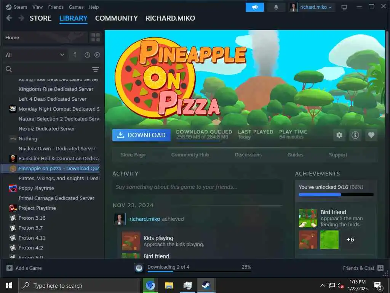Show game info panel icon
Viewport: 390px width, 293px height.
355,135
